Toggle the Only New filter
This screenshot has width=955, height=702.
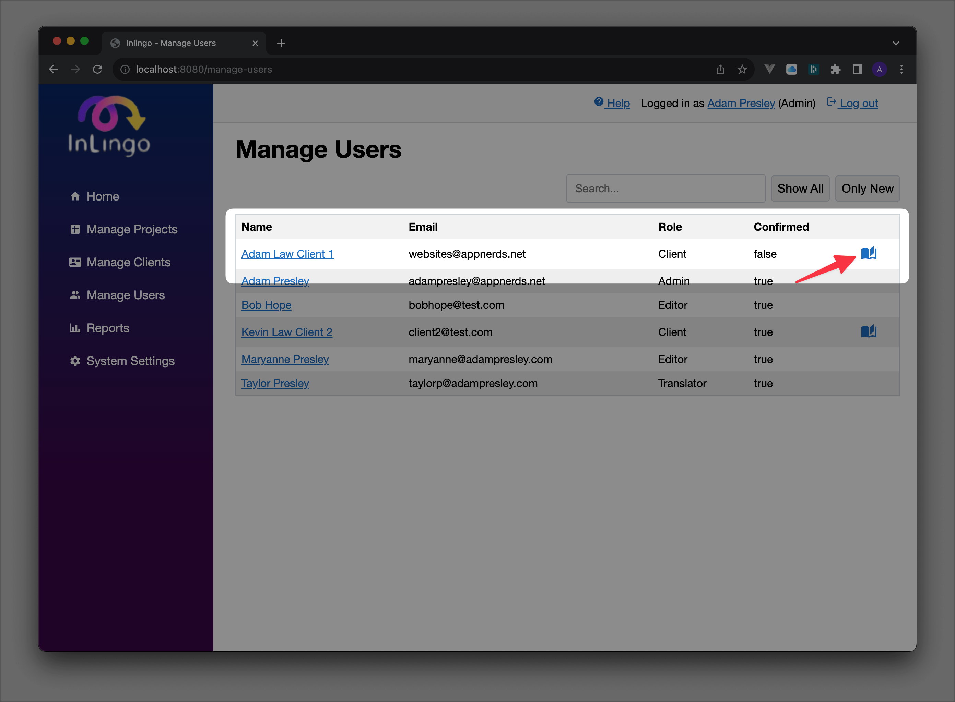click(x=867, y=188)
